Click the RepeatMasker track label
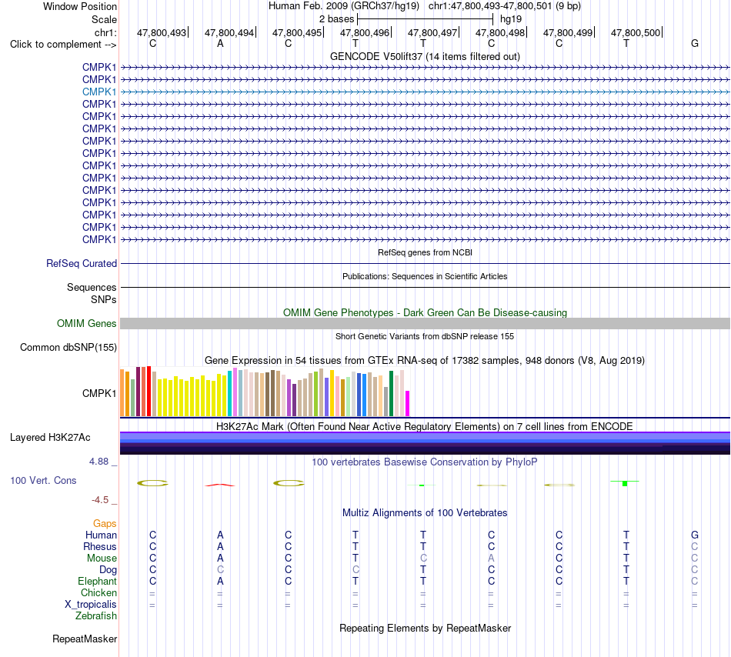The height and width of the screenshot is (657, 731). 85,639
